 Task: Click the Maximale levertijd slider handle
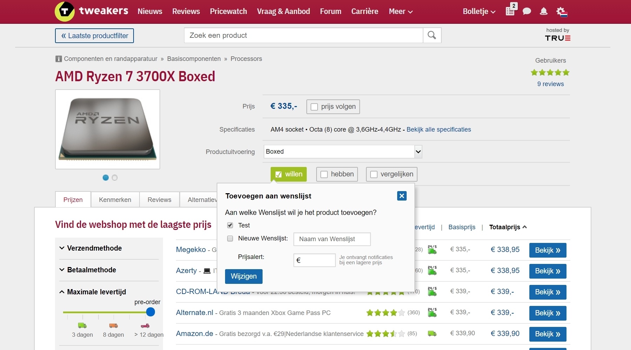150,312
